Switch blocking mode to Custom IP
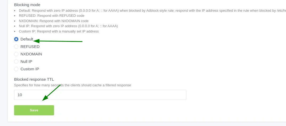Viewport: 286px width, 126px height. pyautogui.click(x=16, y=69)
